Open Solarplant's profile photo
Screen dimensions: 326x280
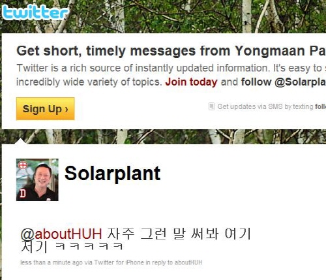(37, 180)
